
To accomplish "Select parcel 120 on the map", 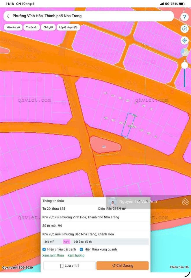I will coord(127,100).
